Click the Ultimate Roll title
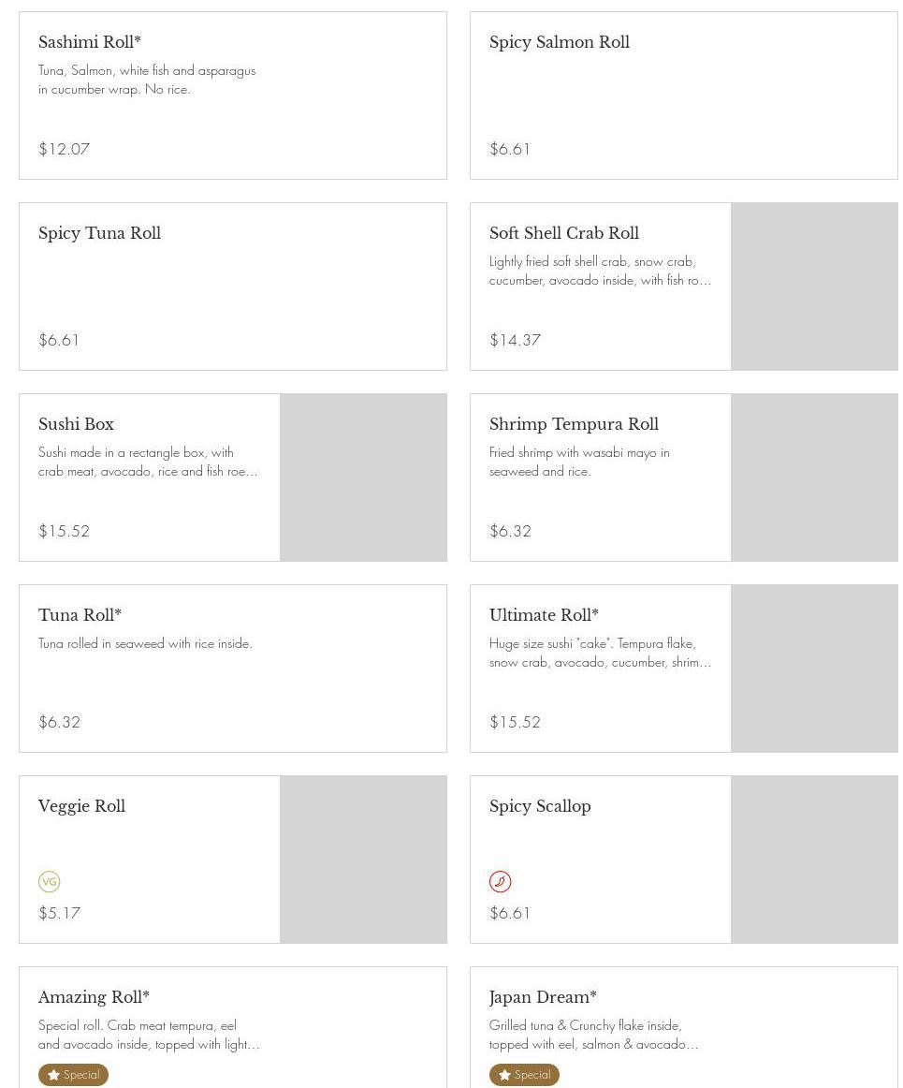903x1088 pixels. pos(544,615)
